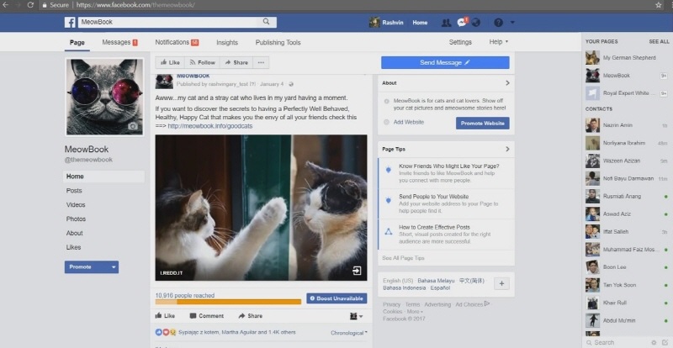Add a language with the plus button

coord(501,284)
